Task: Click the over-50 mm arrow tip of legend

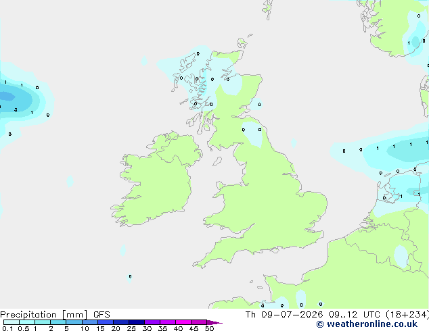Action: click(x=214, y=322)
